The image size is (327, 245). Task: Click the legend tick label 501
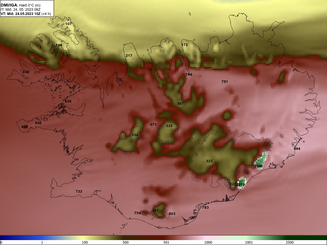tap(166, 242)
